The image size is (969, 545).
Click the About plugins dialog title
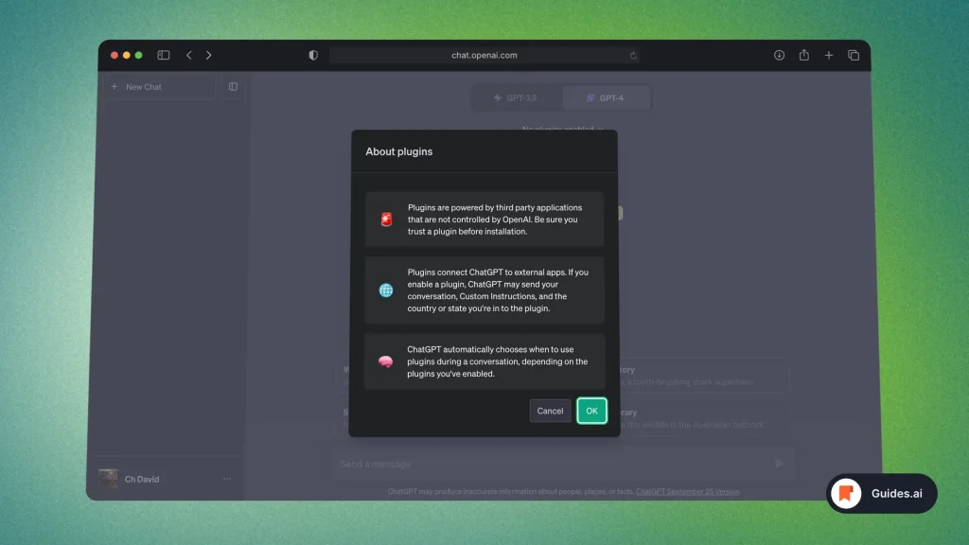[x=399, y=151]
